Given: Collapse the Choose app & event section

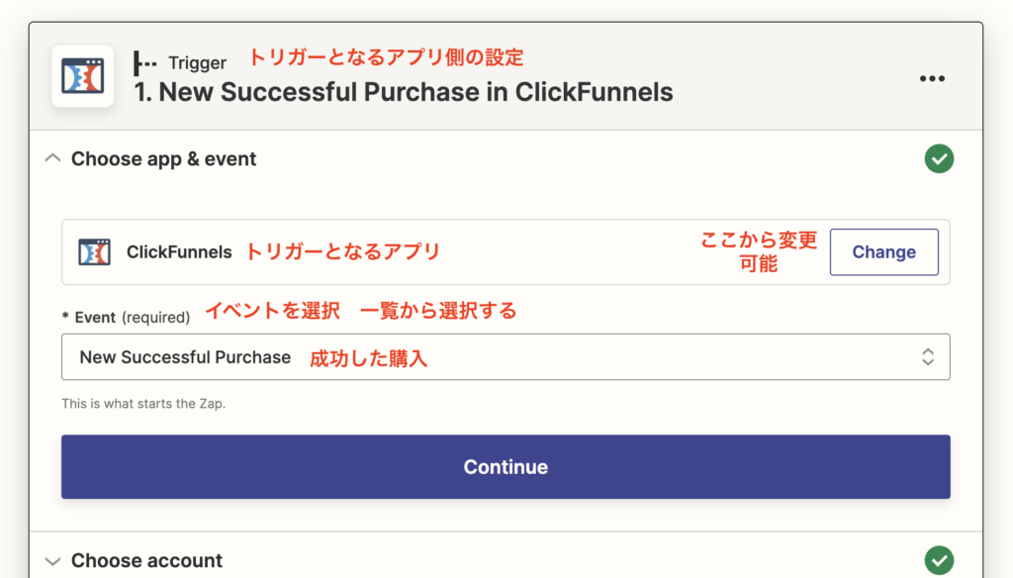Looking at the screenshot, I should (53, 158).
